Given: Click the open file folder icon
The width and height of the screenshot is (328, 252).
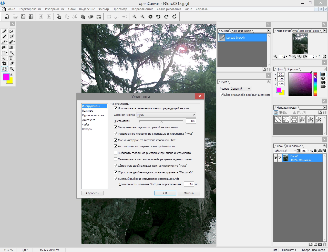Looking at the screenshot, I should coord(15,17).
